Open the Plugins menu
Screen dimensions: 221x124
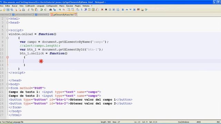78,6
